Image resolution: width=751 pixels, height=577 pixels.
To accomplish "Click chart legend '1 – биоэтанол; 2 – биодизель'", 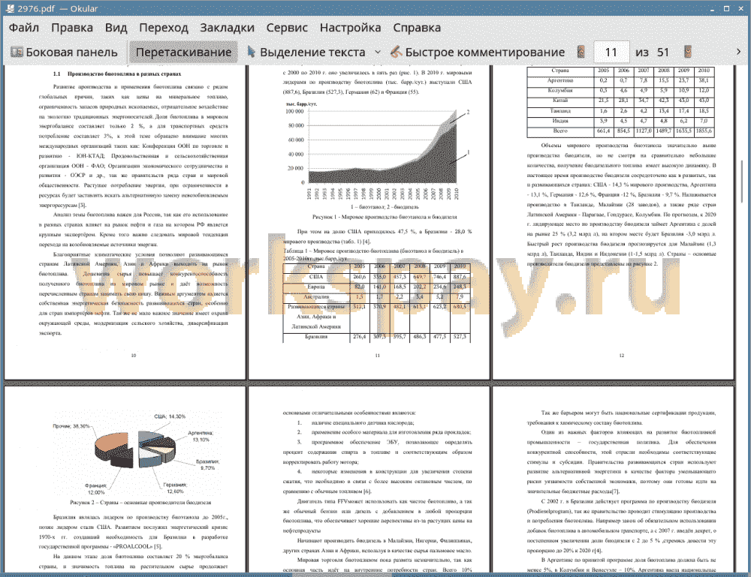I will tap(385, 206).
